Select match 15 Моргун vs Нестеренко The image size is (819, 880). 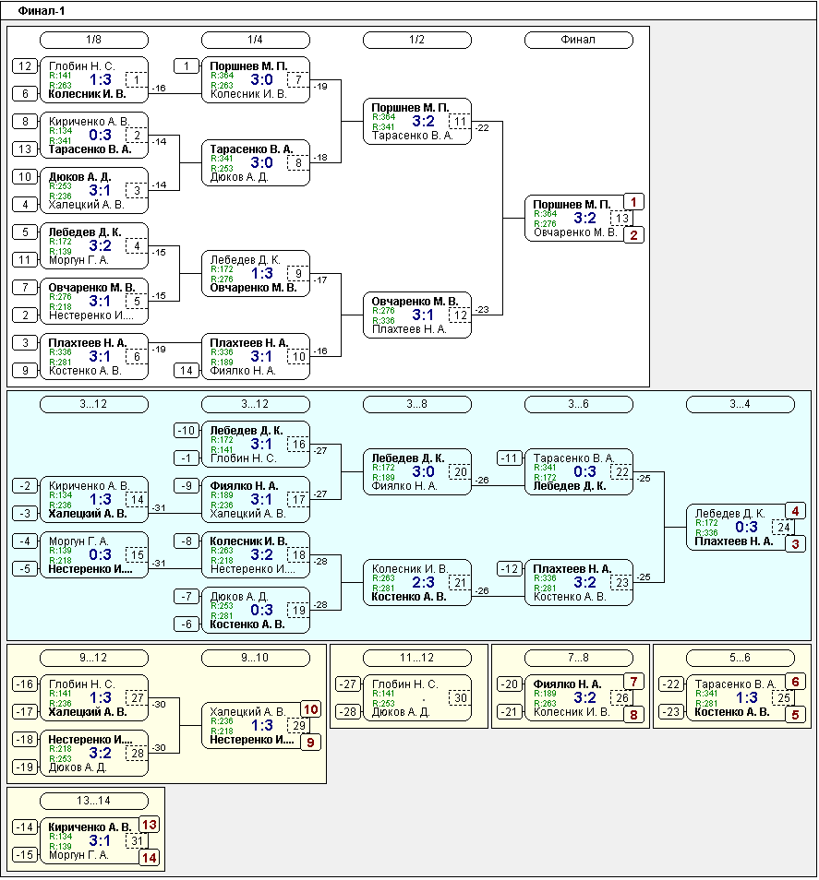pyautogui.click(x=94, y=555)
